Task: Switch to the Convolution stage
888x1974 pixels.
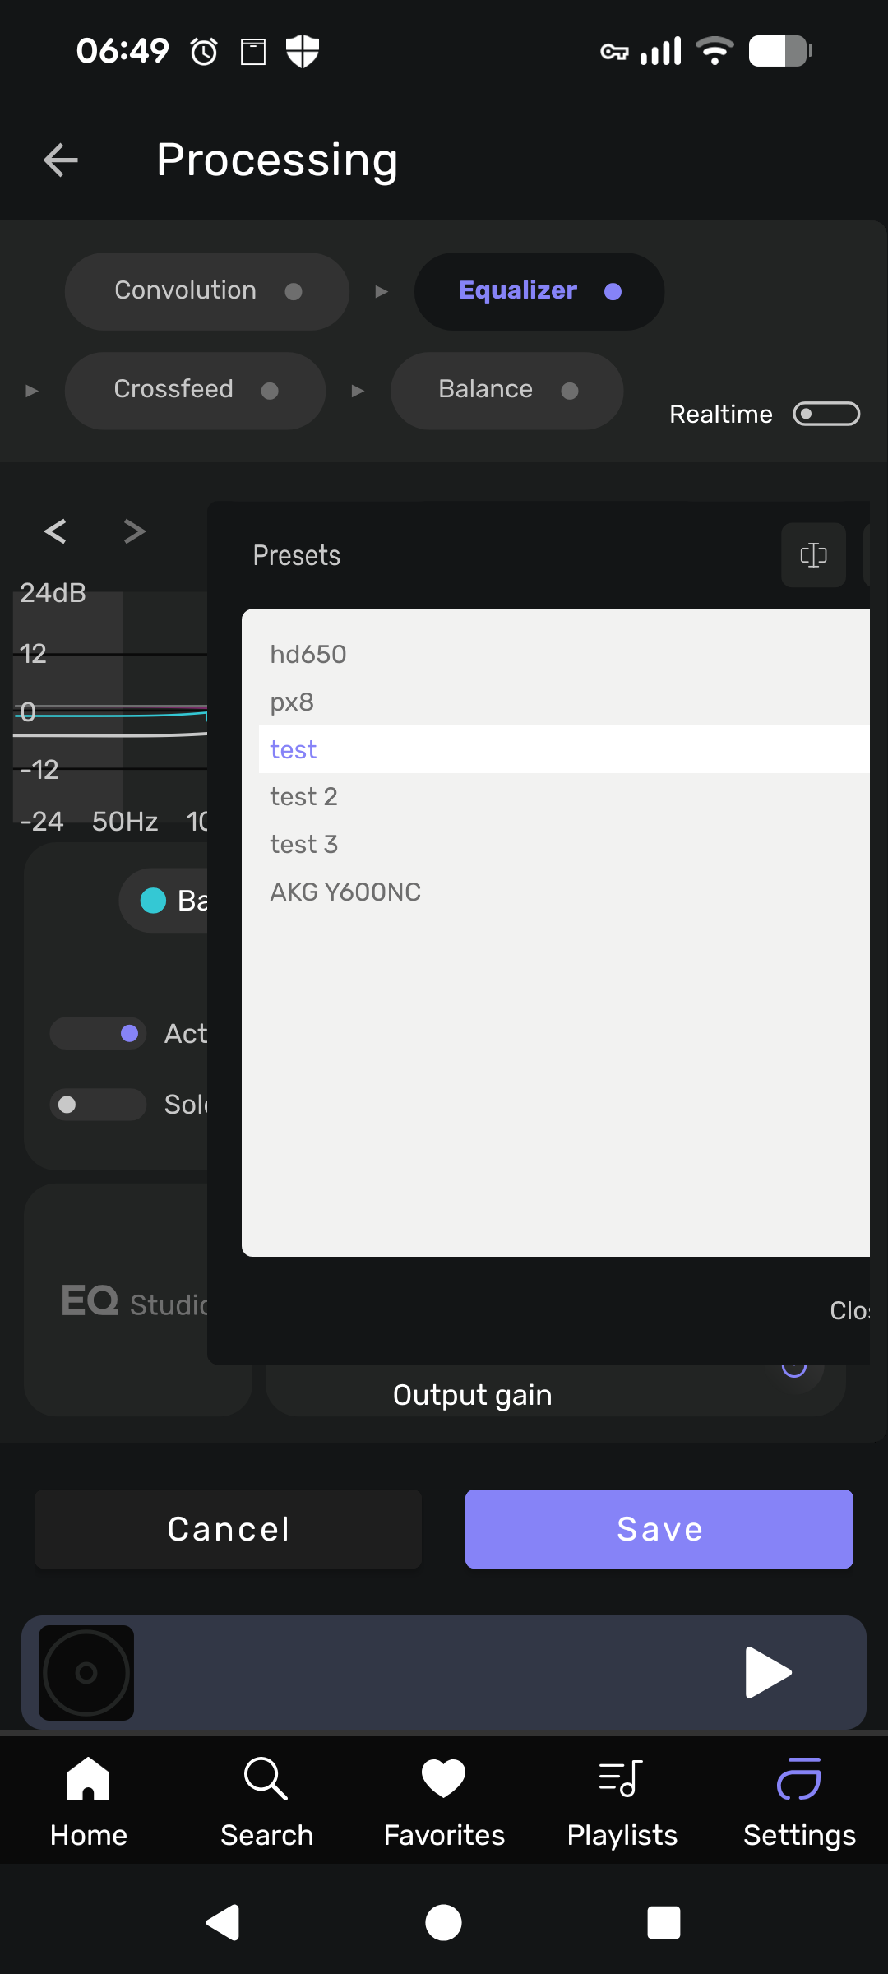Action: [x=206, y=291]
